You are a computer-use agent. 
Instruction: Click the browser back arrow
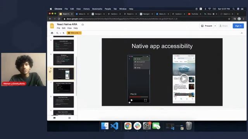pyautogui.click(x=50, y=19)
